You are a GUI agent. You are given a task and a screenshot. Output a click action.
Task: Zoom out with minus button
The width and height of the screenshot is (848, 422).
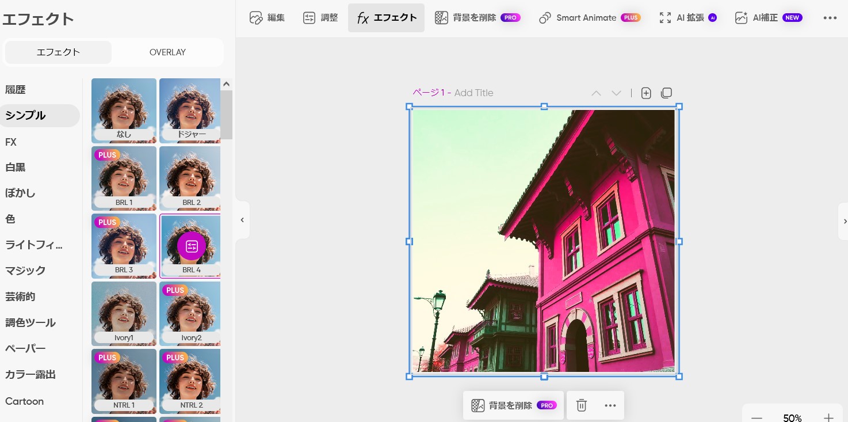757,418
